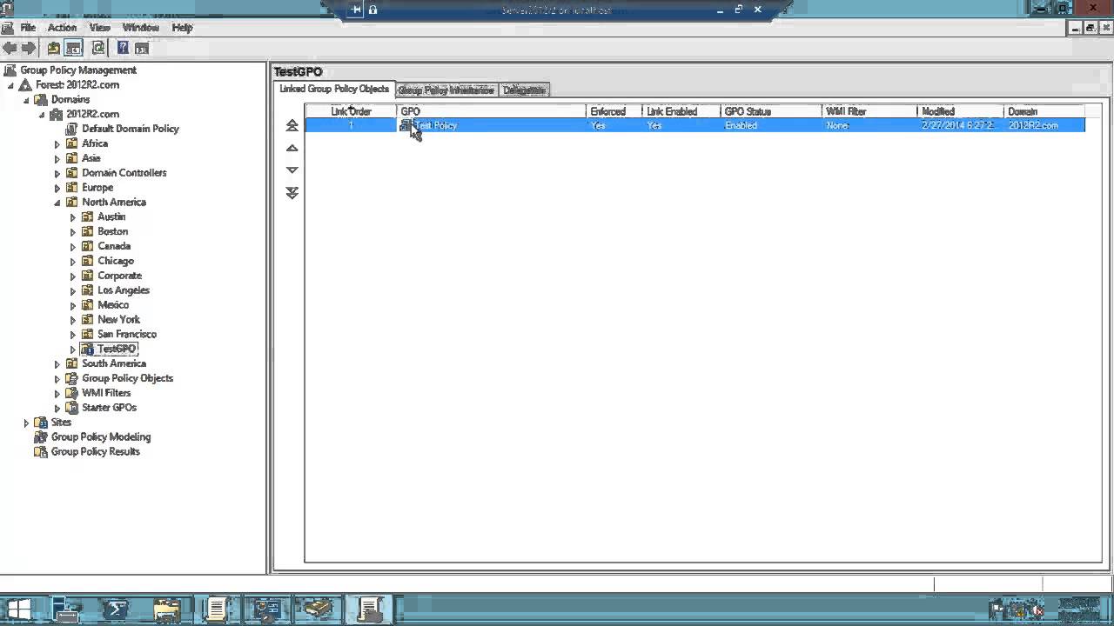
Task: Toggle the Show/Hide console tree icon
Action: [74, 48]
